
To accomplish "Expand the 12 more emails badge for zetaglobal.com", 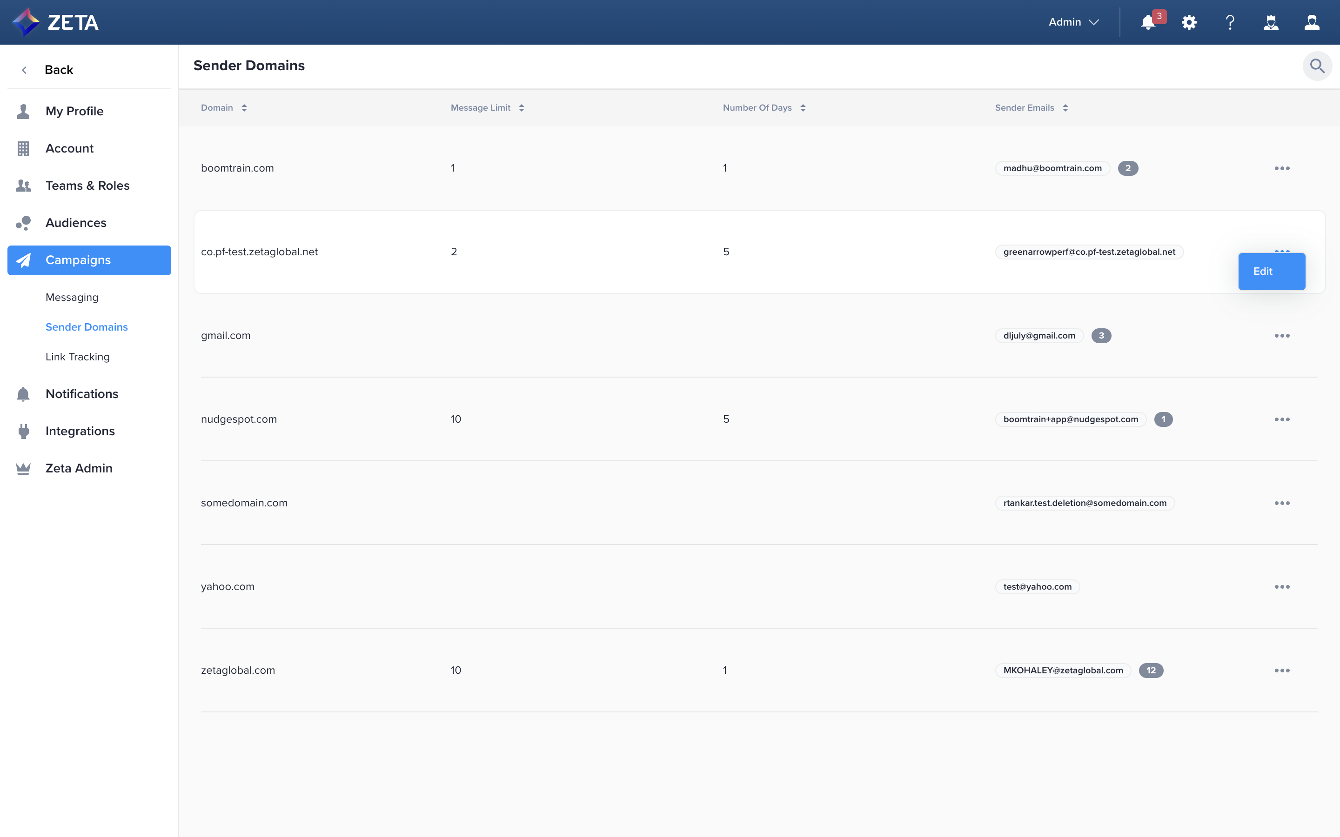I will point(1151,671).
